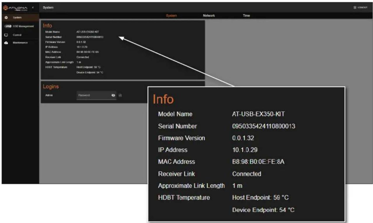Image resolution: width=373 pixels, height=223 pixels.
Task: Click the Atlona logo
Action: click(15, 7)
